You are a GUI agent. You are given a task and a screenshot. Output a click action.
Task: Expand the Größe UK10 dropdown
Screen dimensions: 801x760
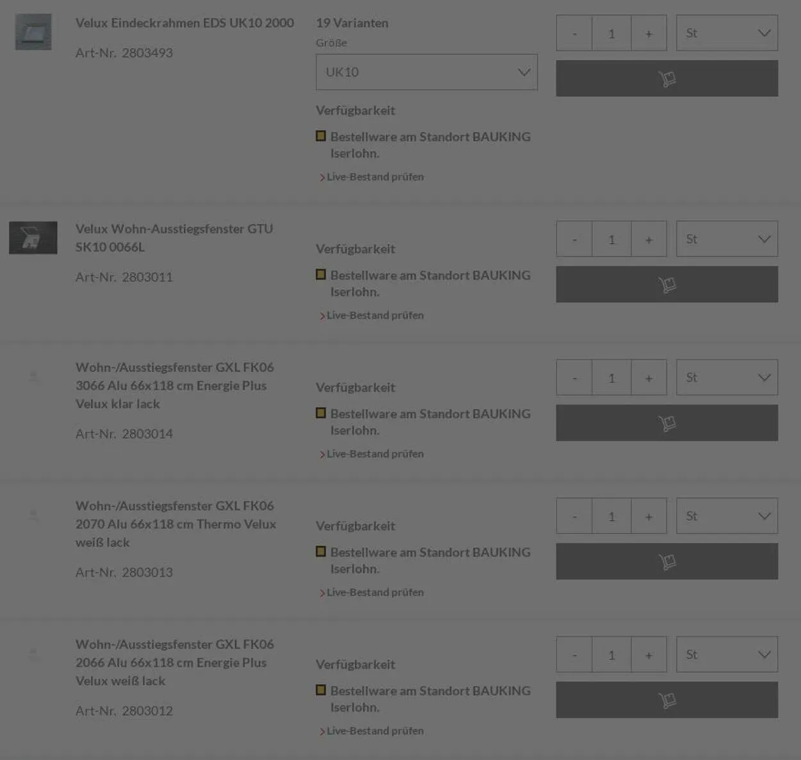coord(426,72)
